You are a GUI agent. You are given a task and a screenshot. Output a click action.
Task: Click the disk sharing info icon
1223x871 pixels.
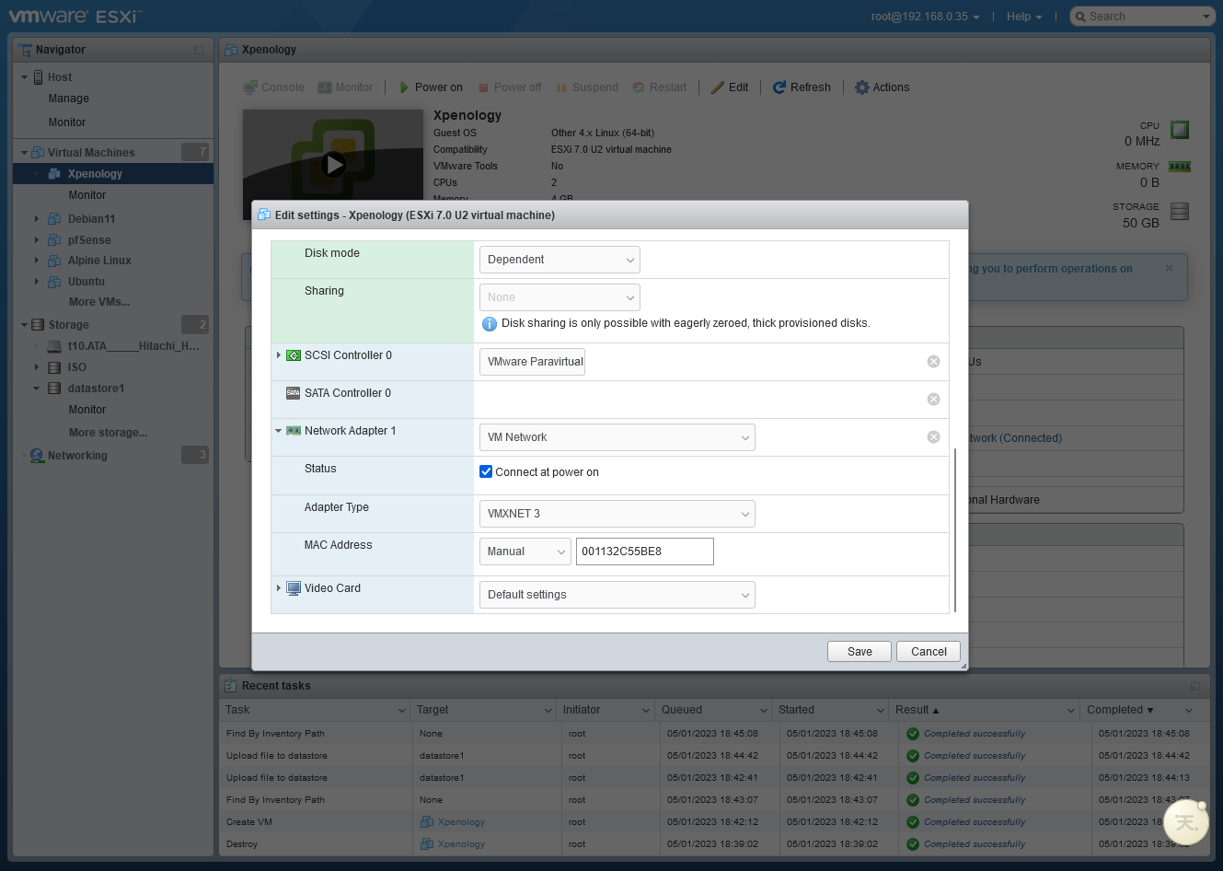tap(490, 324)
